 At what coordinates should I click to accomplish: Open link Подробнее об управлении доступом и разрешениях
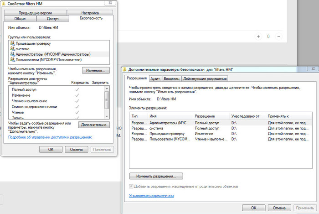click(x=50, y=137)
